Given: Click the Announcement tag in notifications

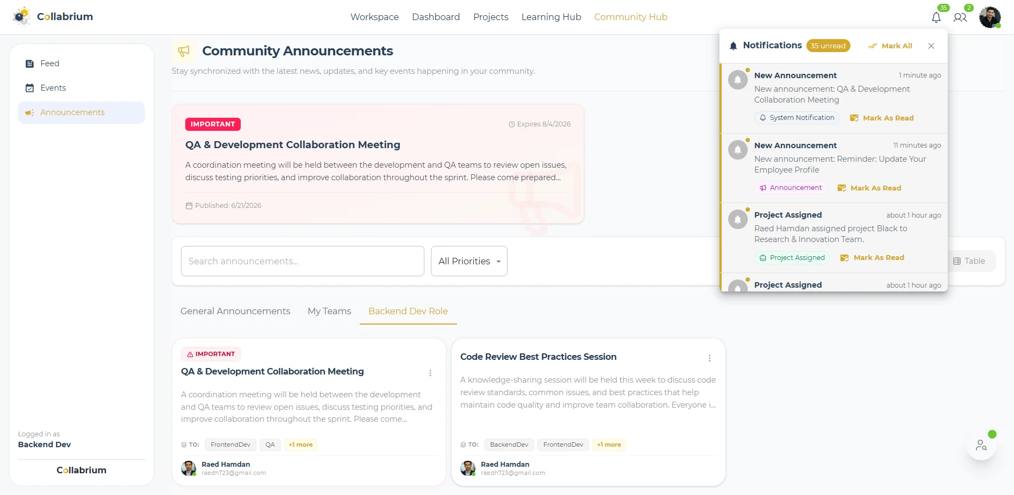Looking at the screenshot, I should click(791, 188).
